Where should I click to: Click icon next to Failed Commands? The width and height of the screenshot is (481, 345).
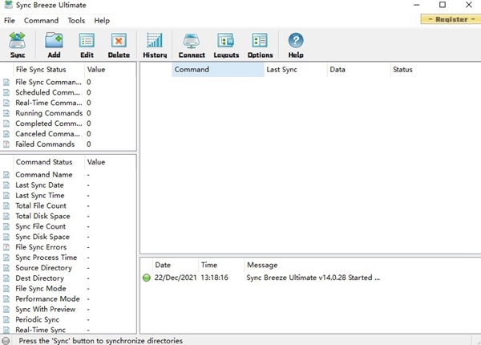6,144
